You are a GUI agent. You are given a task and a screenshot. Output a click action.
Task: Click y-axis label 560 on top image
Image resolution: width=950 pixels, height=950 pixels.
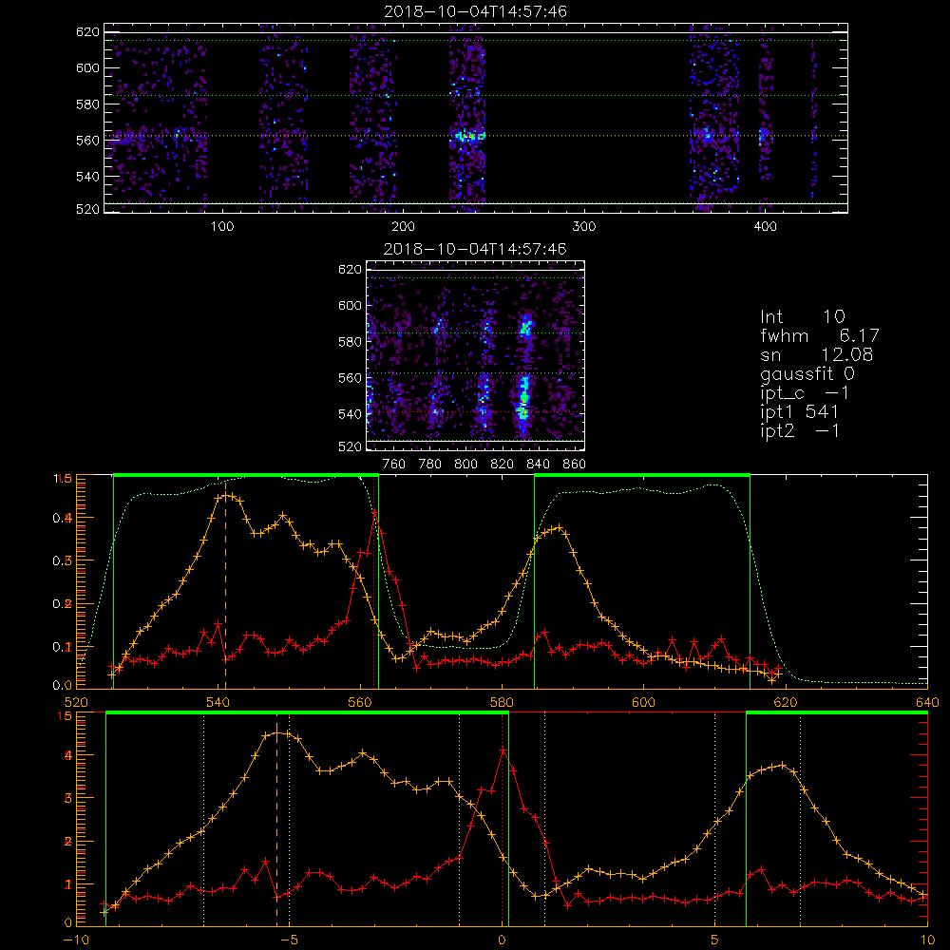coord(87,140)
